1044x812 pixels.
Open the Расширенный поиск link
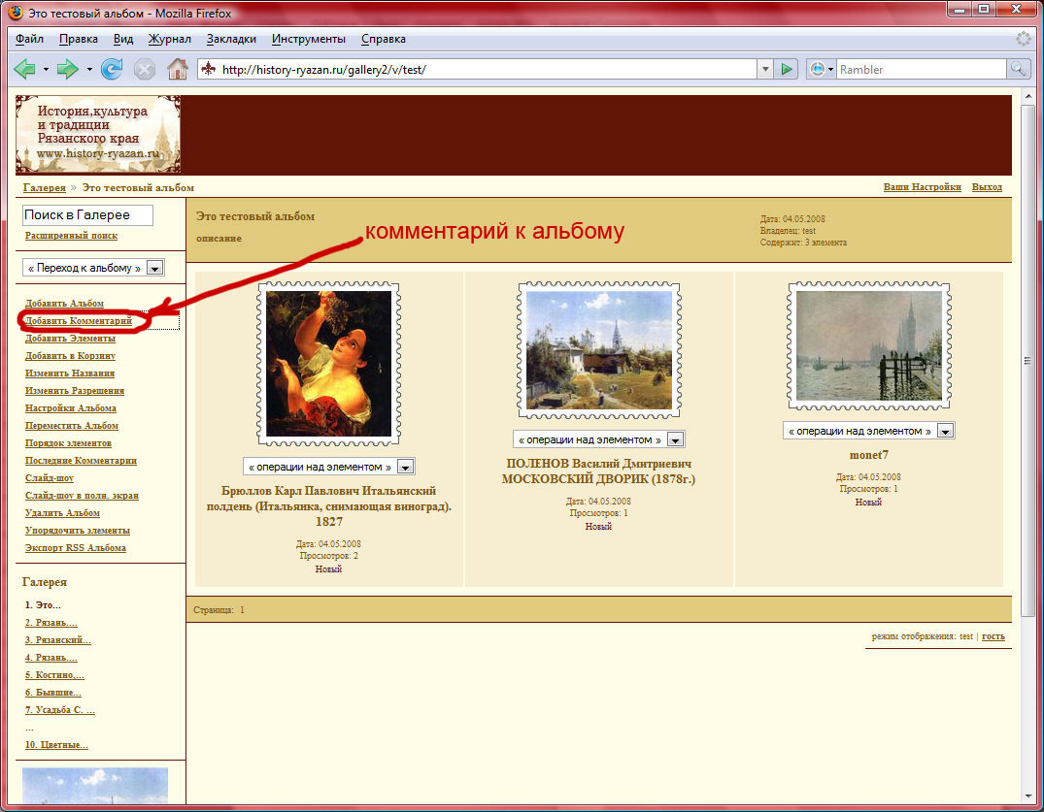point(71,236)
